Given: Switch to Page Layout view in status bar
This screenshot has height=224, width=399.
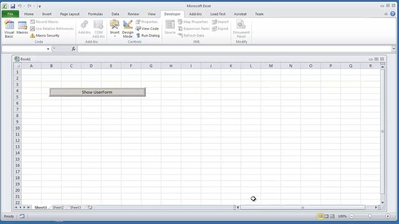Looking at the screenshot, I should click(x=326, y=217).
